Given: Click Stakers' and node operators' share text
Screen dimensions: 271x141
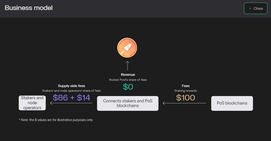Looking at the screenshot, I should [x=71, y=91].
